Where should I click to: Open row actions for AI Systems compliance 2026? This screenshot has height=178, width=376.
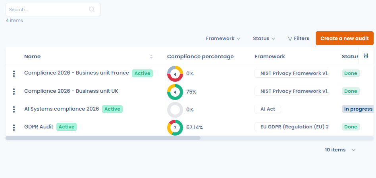pyautogui.click(x=14, y=109)
